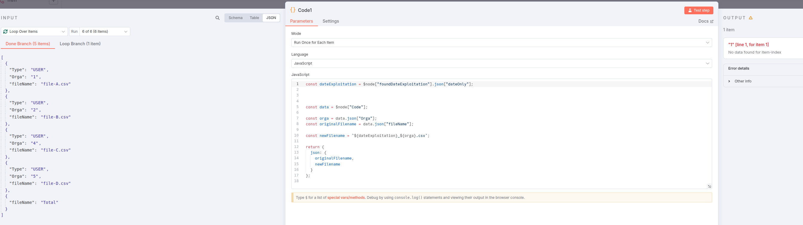The width and height of the screenshot is (803, 225).
Task: Click the special vars/methods link
Action: (x=346, y=198)
